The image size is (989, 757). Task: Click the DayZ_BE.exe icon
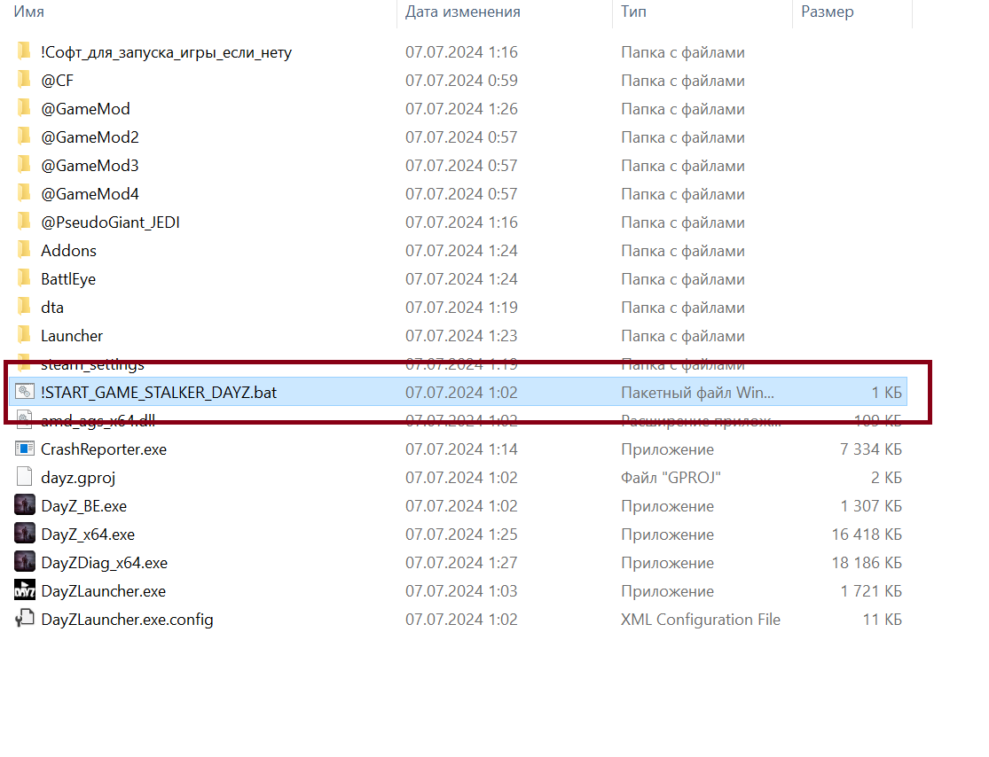click(x=25, y=506)
